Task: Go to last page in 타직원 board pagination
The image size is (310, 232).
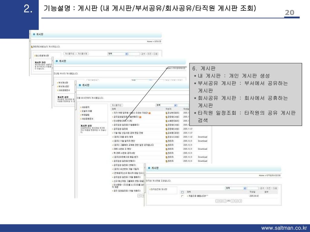Action: [x=240, y=201]
